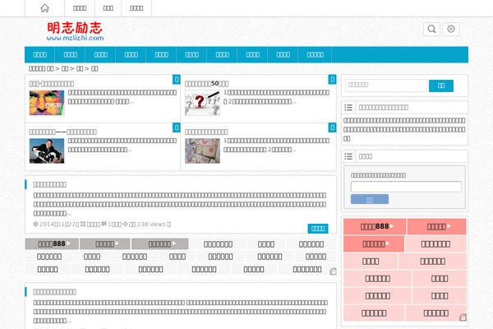Open the article title containing "50"
This screenshot has height=329, width=493.
click(206, 83)
